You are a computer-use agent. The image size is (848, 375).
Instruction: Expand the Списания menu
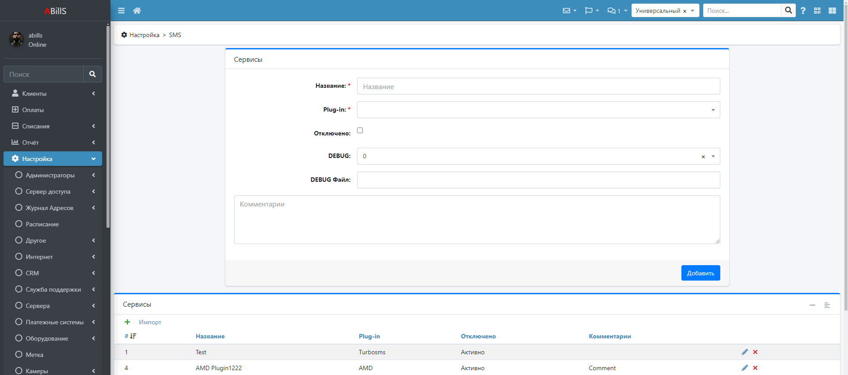tap(53, 126)
